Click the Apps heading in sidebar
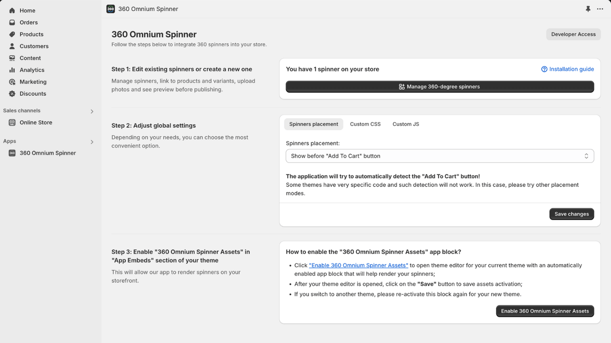Screen dimensions: 611x343 [x=10, y=141]
